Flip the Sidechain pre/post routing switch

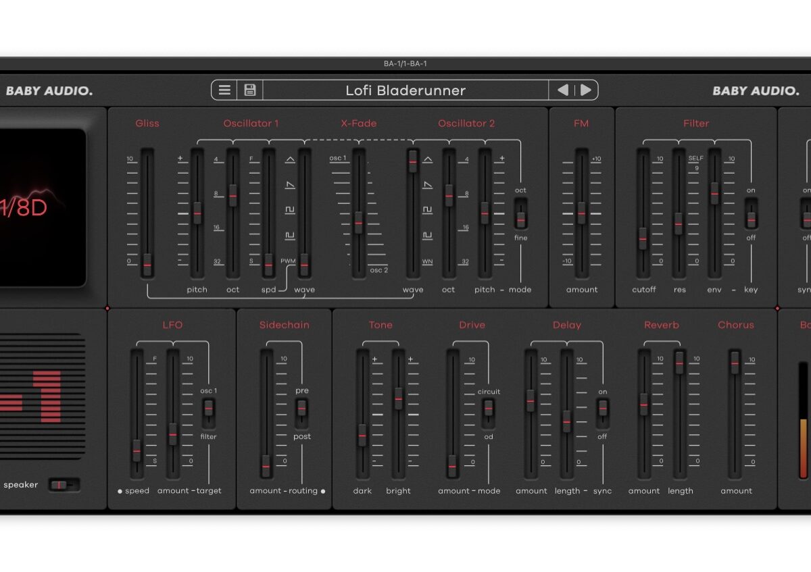point(301,408)
